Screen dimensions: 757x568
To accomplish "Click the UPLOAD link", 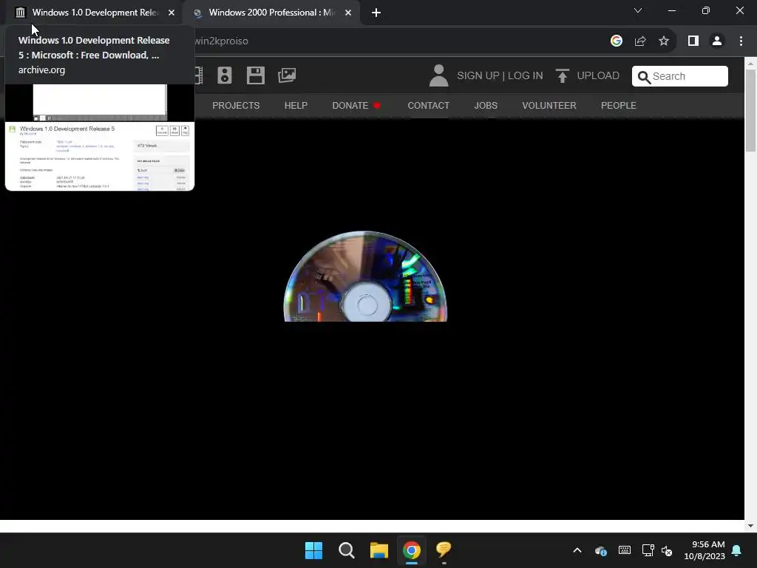I will pos(597,76).
